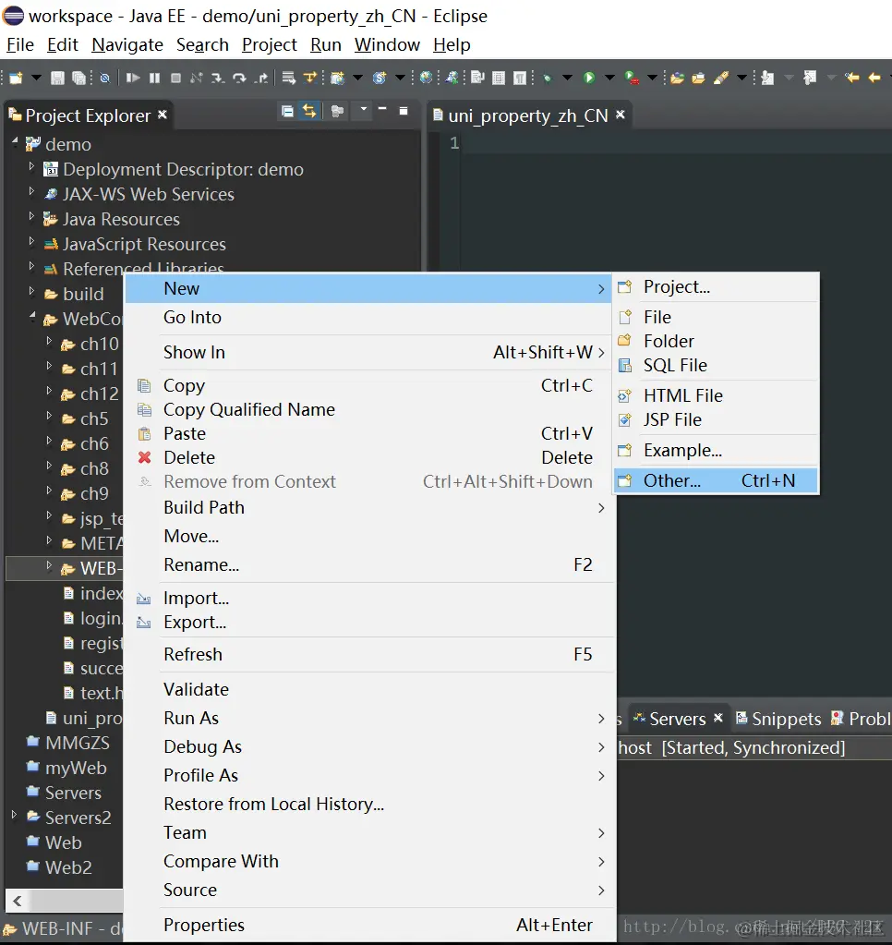892x945 pixels.
Task: Click Refresh in the context menu
Action: click(369, 654)
